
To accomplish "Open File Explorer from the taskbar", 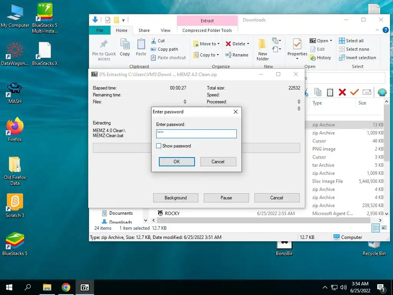I will click(x=47, y=287).
